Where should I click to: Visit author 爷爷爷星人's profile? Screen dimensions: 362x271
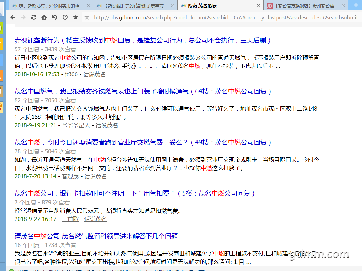[x=76, y=125]
